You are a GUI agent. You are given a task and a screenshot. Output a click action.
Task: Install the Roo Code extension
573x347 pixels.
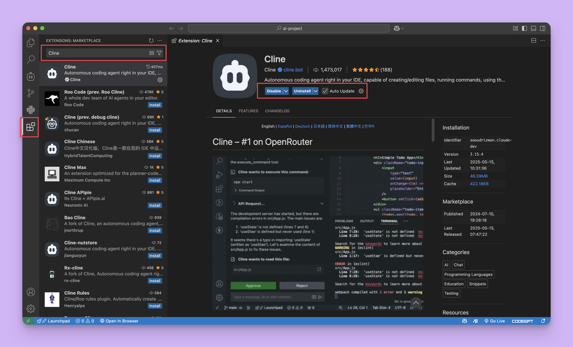[155, 105]
